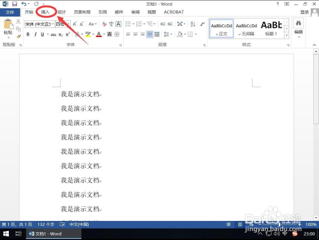The image size is (319, 240).
Task: Collapse the ribbon with the arrow
Action: [315, 45]
